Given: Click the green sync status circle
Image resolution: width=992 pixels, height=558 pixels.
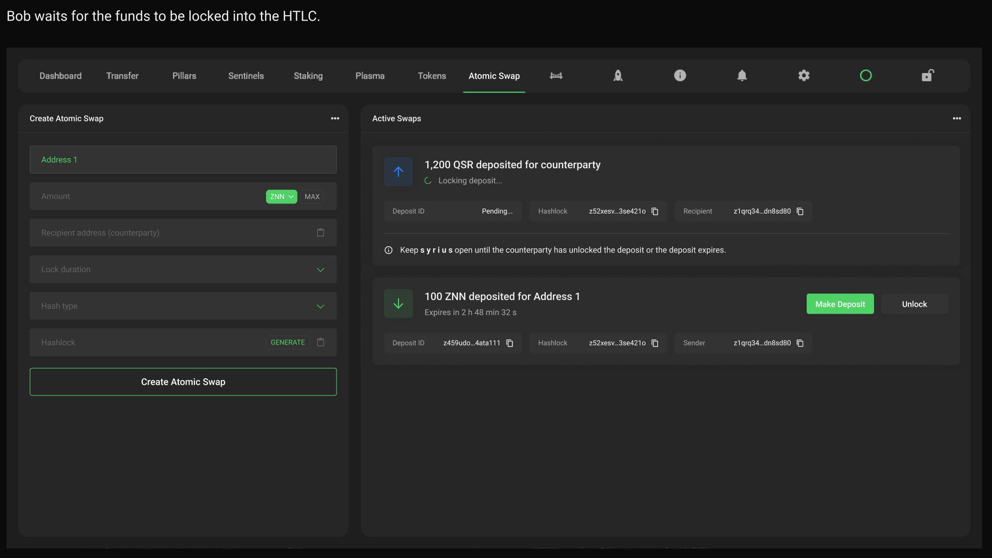Looking at the screenshot, I should tap(866, 76).
